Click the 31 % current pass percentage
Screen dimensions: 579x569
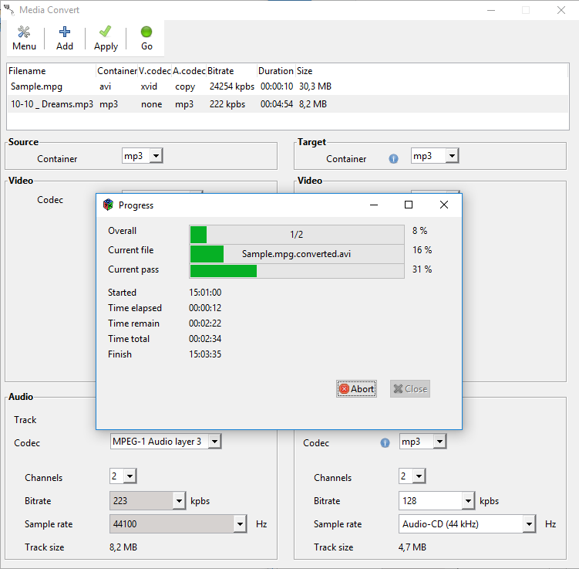(x=422, y=269)
